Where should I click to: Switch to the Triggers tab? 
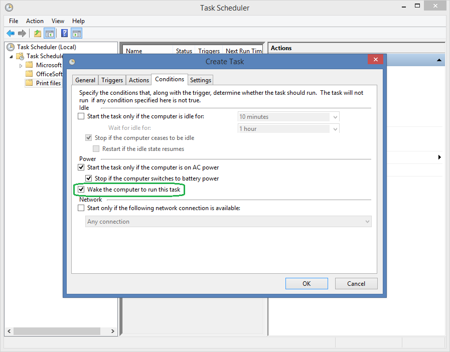coord(112,80)
